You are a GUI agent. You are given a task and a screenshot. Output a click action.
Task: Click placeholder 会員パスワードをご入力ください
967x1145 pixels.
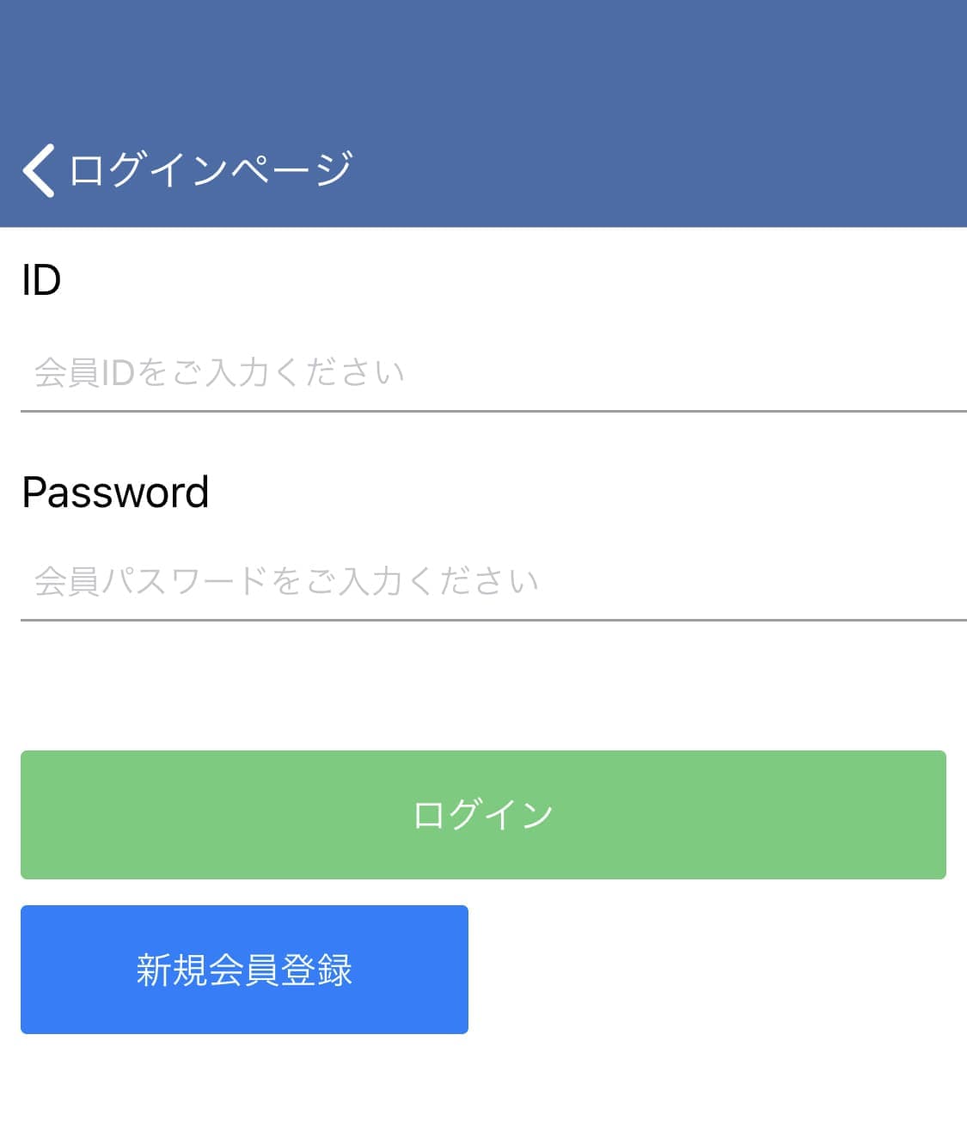(x=286, y=582)
